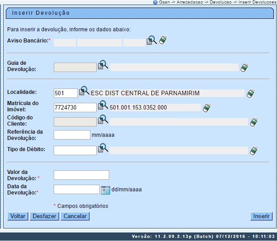Focus the Matrícula field showing 7724730
Screen dimensions: 277x241
click(75, 107)
